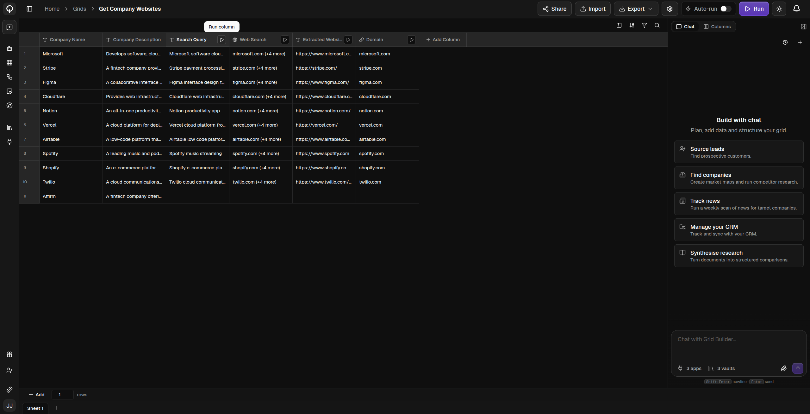Open notifications bell

[x=796, y=9]
